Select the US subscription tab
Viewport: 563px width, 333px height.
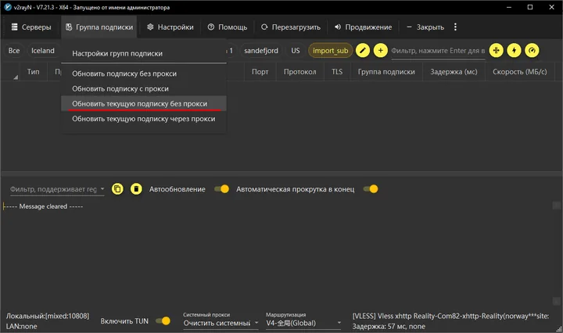point(295,51)
